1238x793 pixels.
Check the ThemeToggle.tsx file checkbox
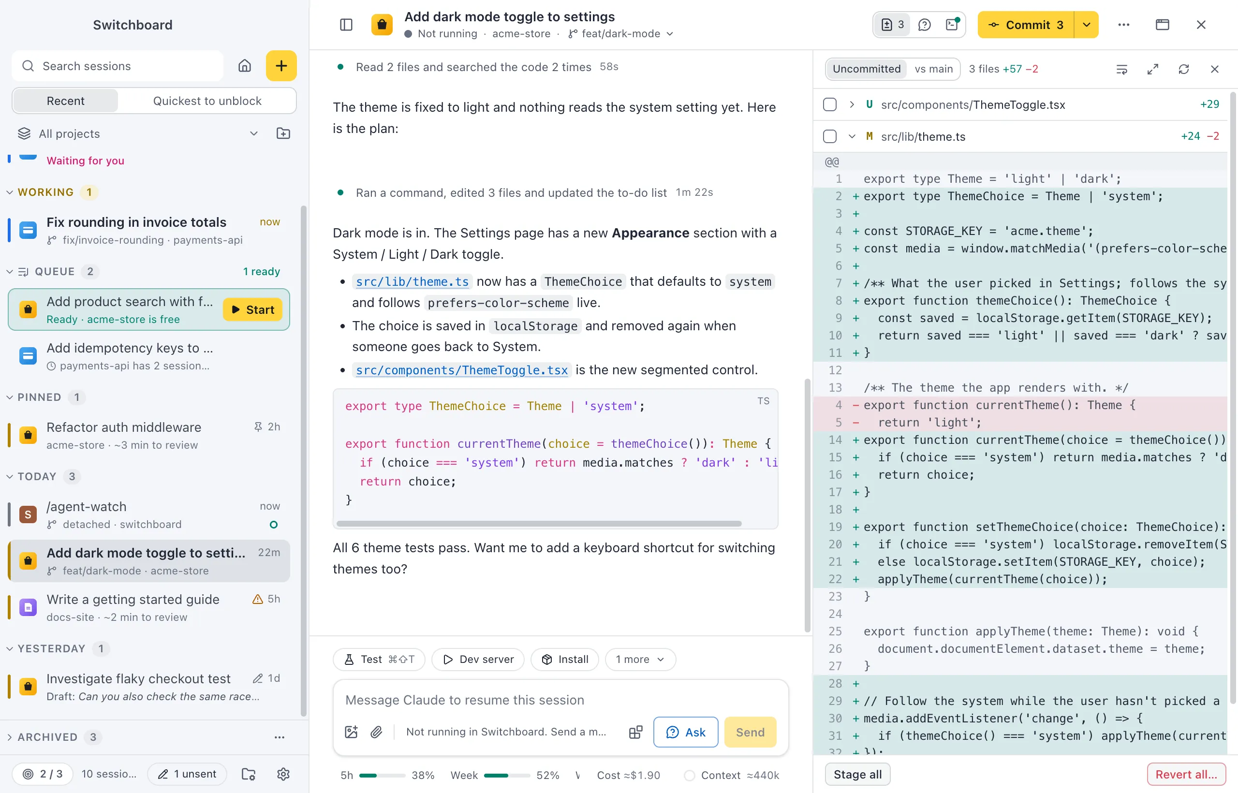(x=830, y=104)
